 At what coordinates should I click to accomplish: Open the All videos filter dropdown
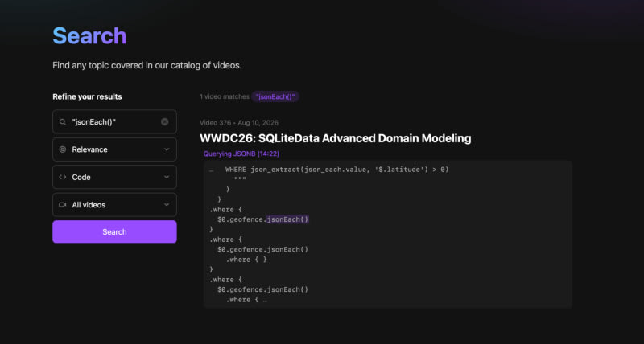pos(114,205)
